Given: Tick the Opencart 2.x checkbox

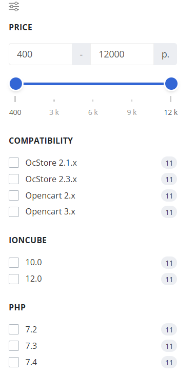Looking at the screenshot, I should (x=14, y=195).
